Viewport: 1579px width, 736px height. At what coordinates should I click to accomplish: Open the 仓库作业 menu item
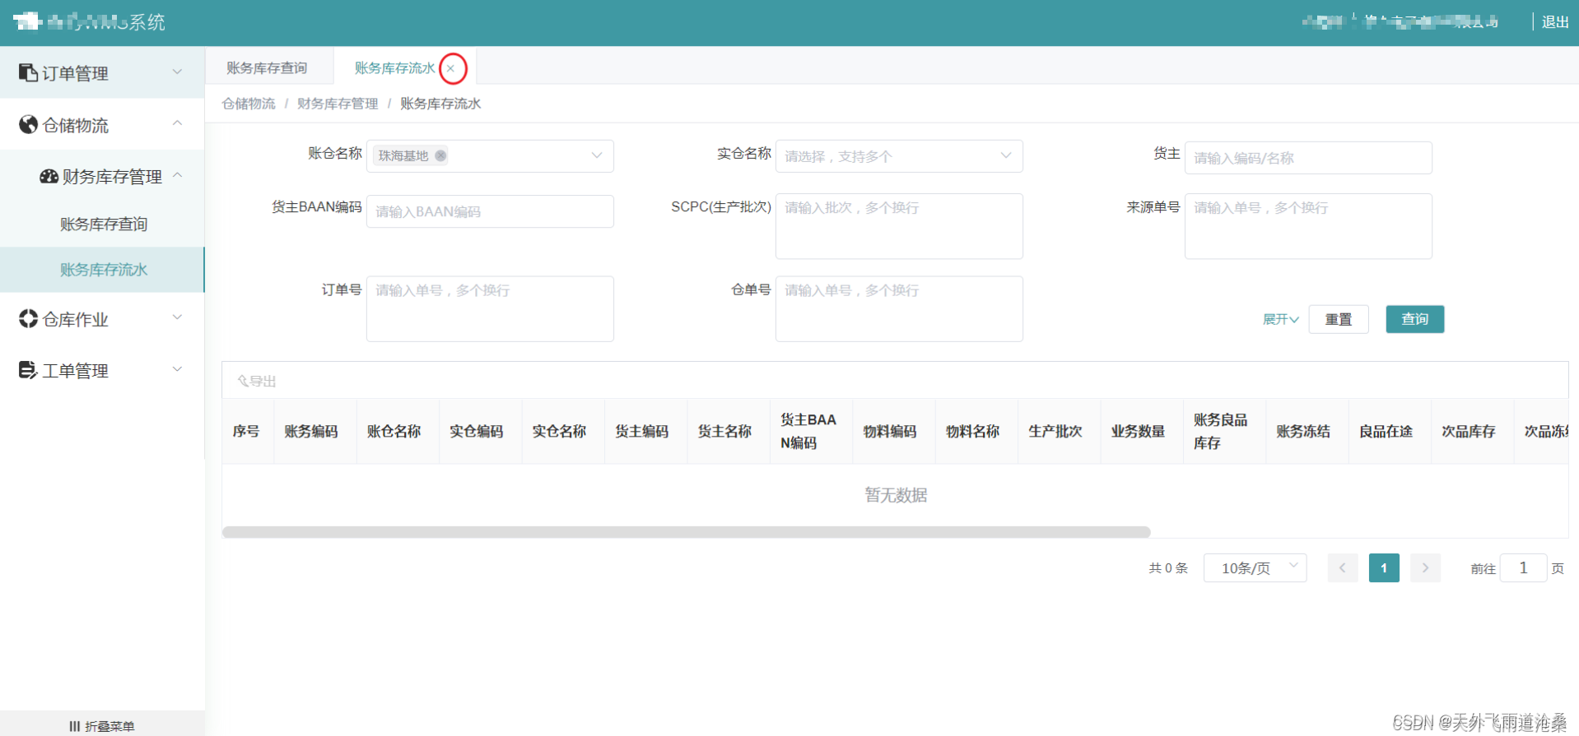tap(102, 318)
